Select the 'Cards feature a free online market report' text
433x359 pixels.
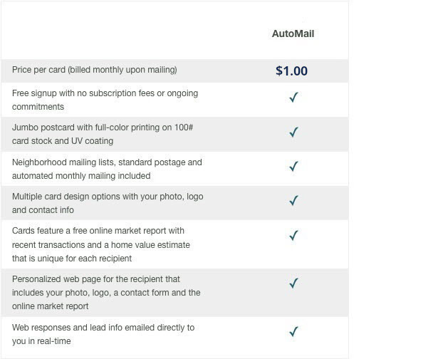(x=98, y=231)
